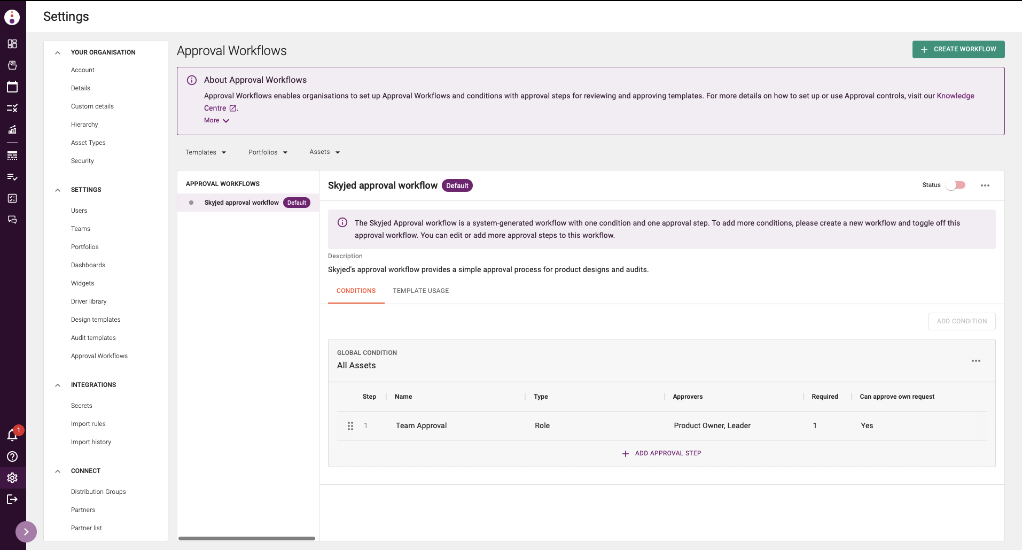Collapse the Connect section

pos(58,471)
